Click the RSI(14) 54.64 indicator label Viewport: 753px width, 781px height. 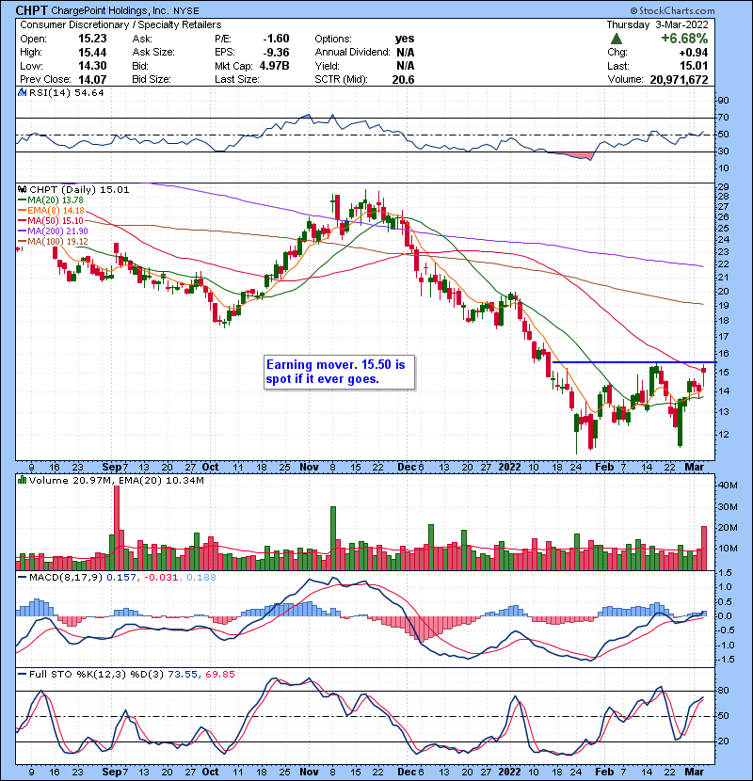(66, 92)
